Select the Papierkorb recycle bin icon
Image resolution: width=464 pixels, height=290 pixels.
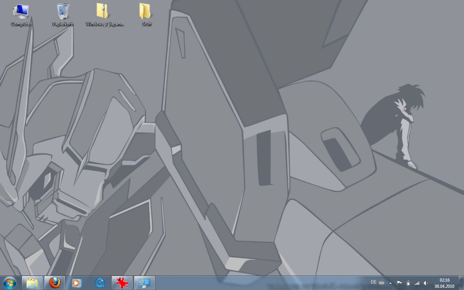(x=63, y=15)
